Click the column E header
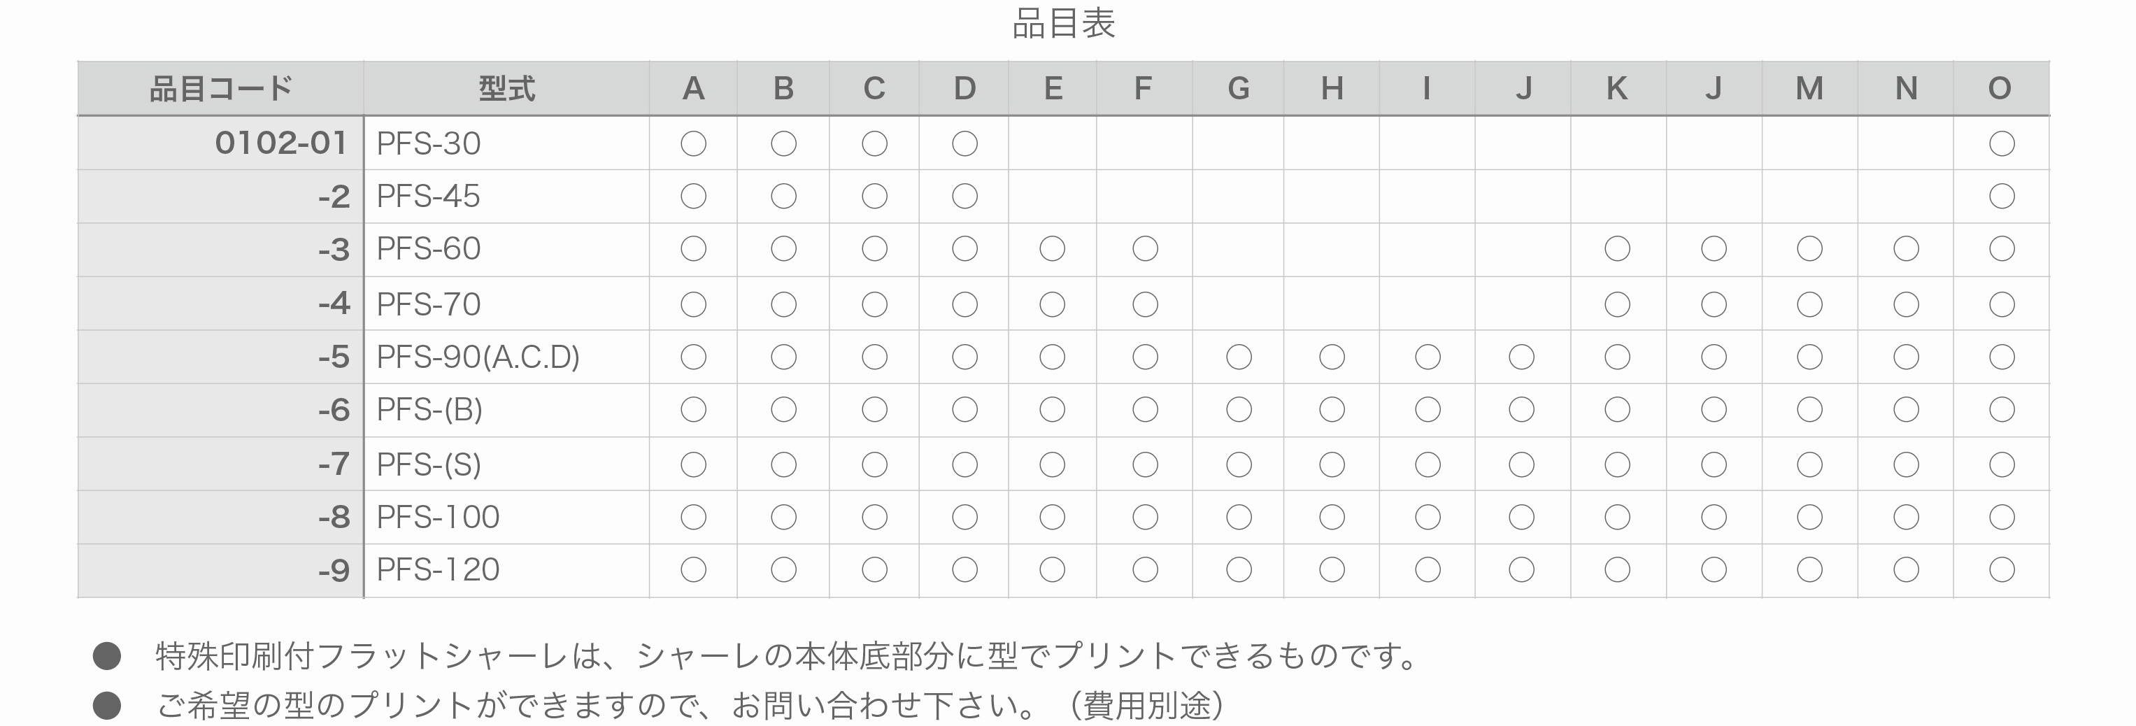2136x726 pixels. click(x=1053, y=88)
